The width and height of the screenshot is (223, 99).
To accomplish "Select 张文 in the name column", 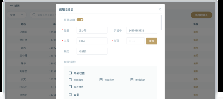I will coord(23,79).
